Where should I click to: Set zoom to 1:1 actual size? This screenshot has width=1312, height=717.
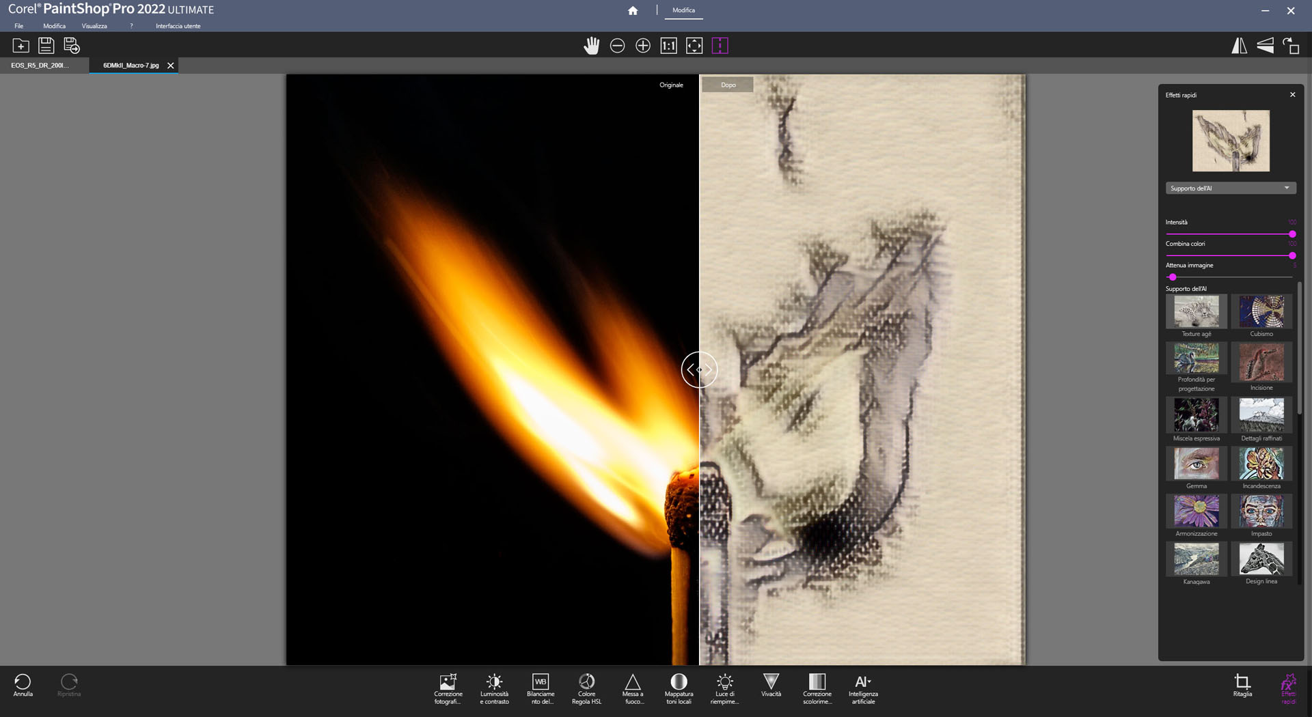[x=668, y=46]
